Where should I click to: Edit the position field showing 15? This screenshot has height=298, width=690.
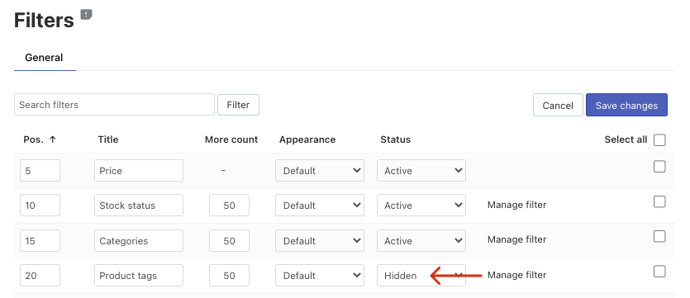40,240
